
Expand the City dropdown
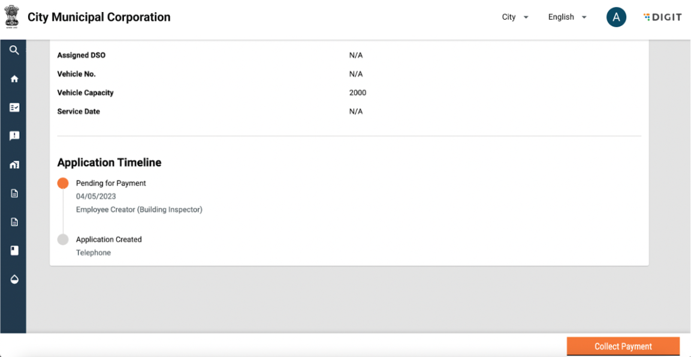515,17
